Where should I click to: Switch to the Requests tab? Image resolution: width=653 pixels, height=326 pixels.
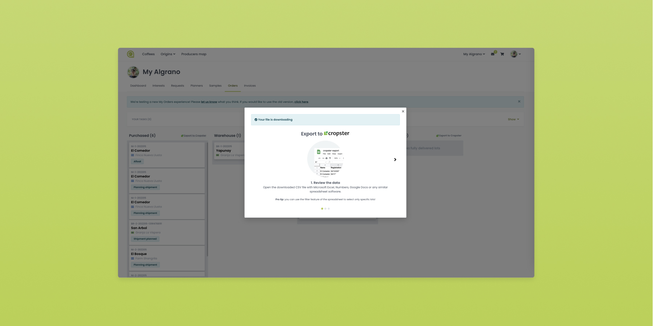click(x=178, y=86)
